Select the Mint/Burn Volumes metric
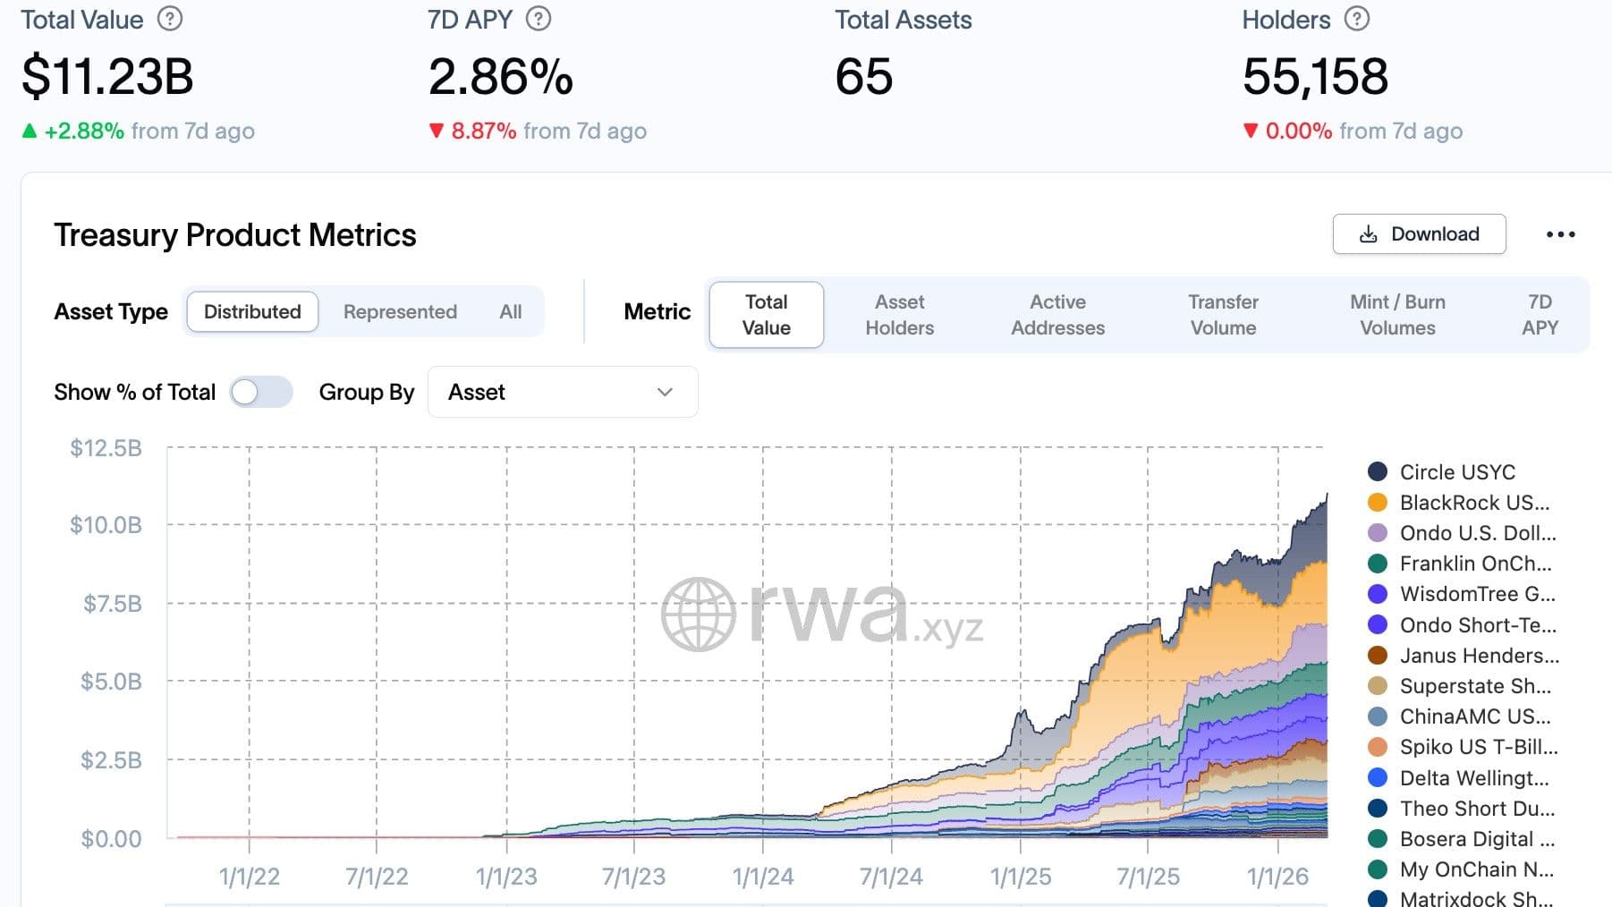This screenshot has height=907, width=1612. 1396,315
